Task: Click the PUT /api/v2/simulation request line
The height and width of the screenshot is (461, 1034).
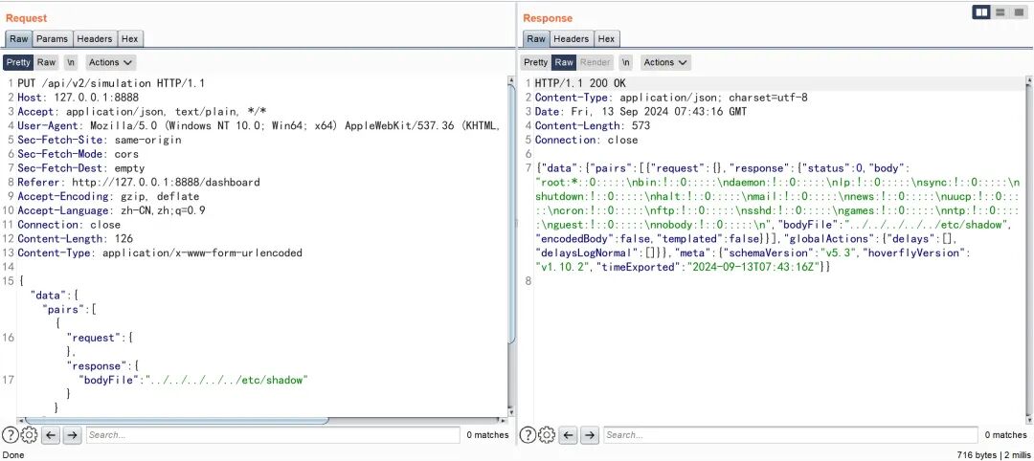Action: click(111, 83)
